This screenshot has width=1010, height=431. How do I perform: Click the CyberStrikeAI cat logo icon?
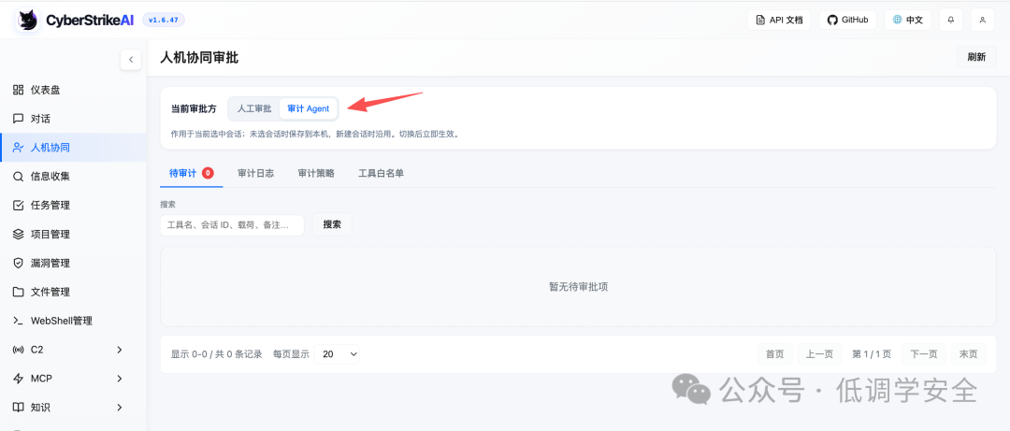(27, 20)
